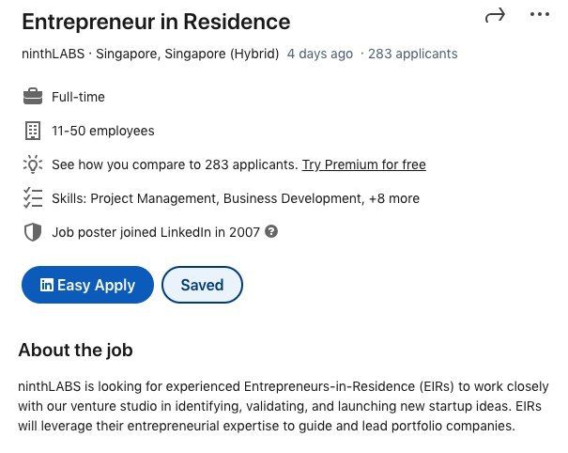Click the Entrepreneur in Residence job title
568x453 pixels.
[156, 22]
